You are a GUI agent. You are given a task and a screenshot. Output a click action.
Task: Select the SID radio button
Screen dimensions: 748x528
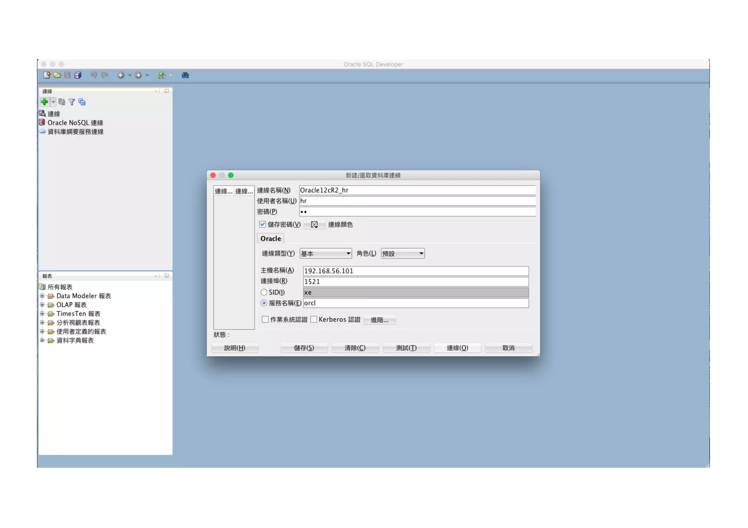[264, 292]
